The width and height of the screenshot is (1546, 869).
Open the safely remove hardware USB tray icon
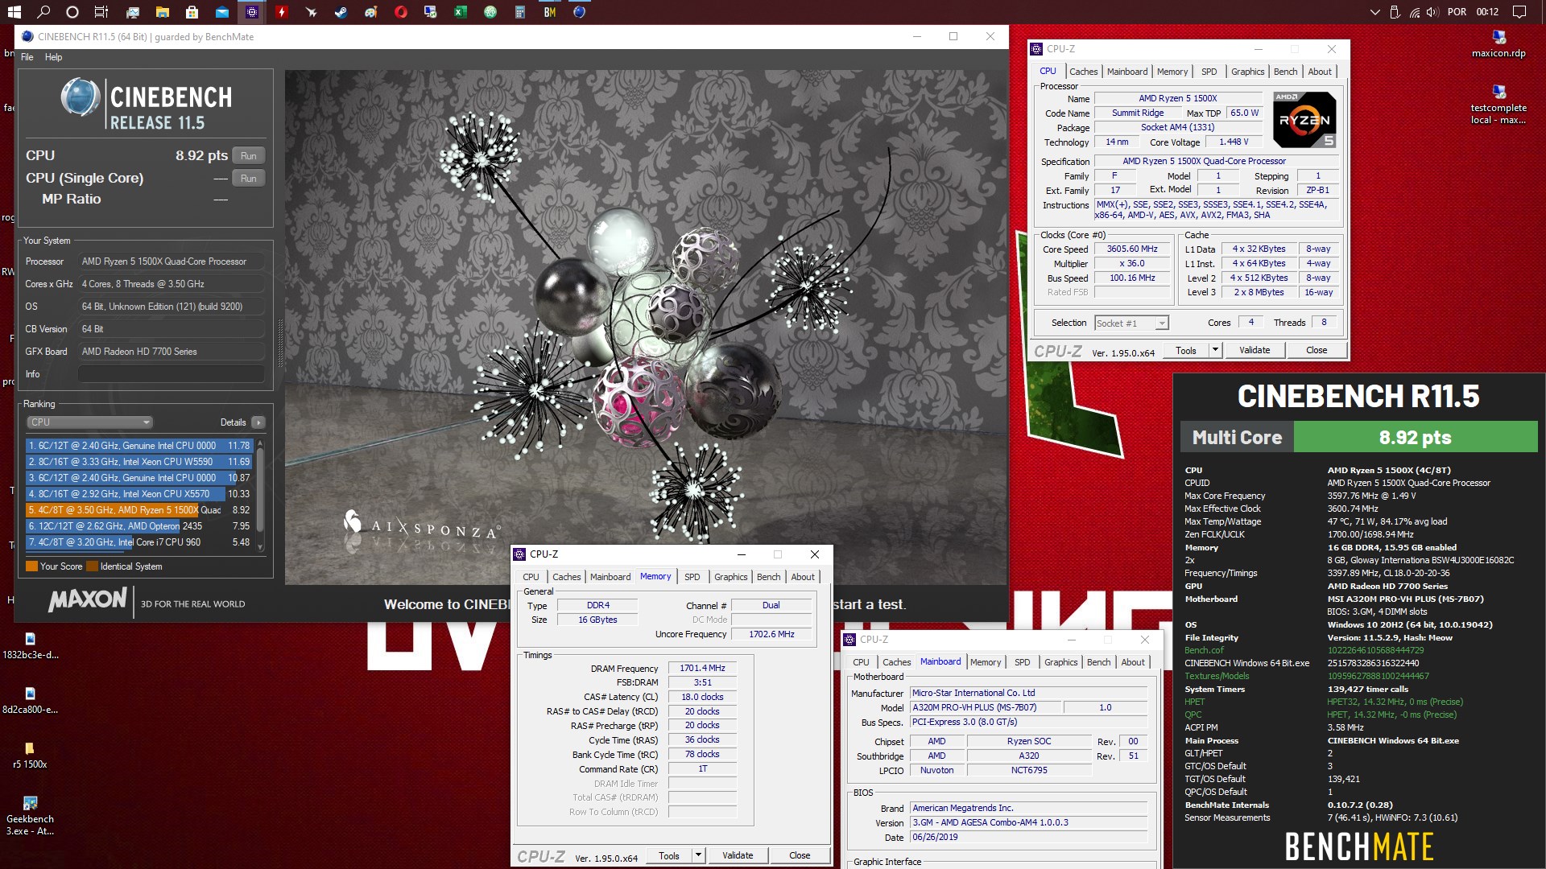1395,12
